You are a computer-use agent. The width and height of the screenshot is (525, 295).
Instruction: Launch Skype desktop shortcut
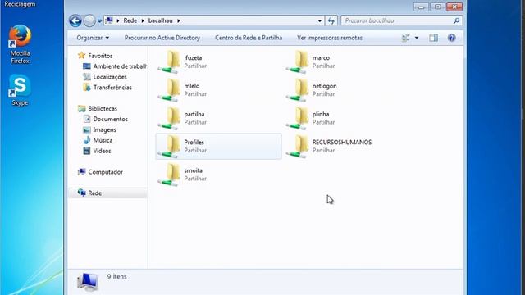(20, 90)
